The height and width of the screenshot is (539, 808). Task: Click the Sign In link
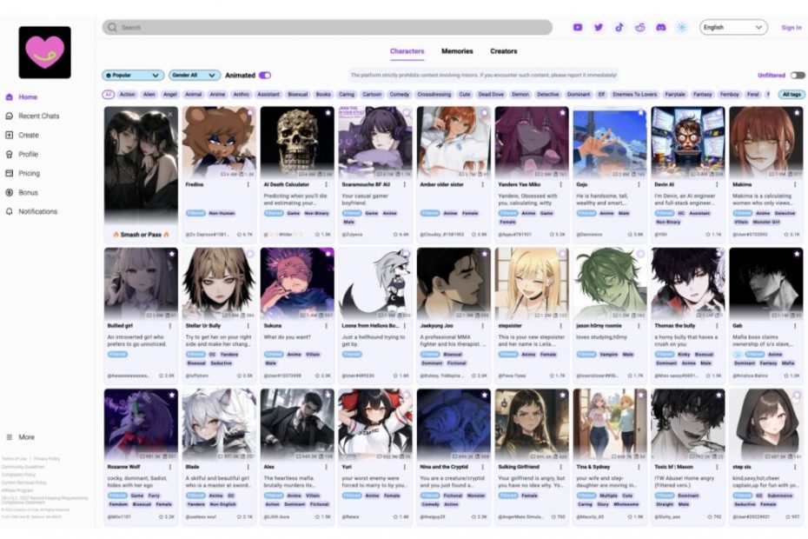(x=791, y=27)
